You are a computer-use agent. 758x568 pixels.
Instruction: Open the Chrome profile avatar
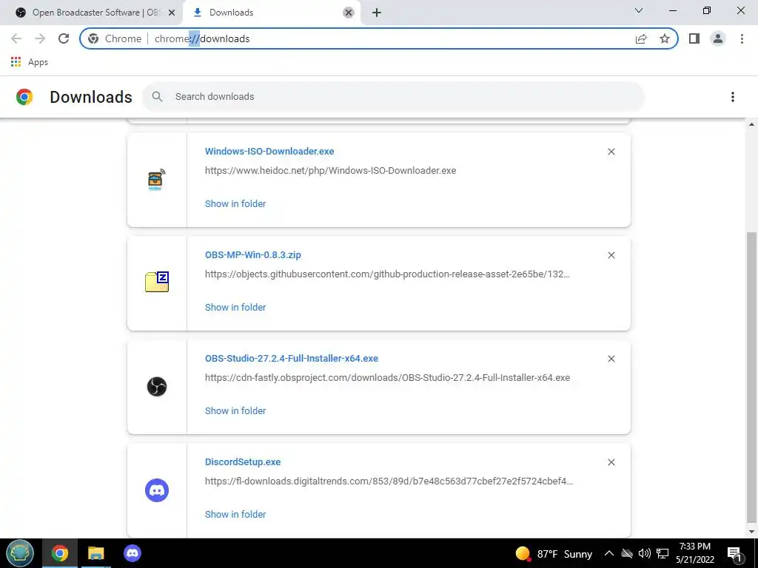[718, 38]
